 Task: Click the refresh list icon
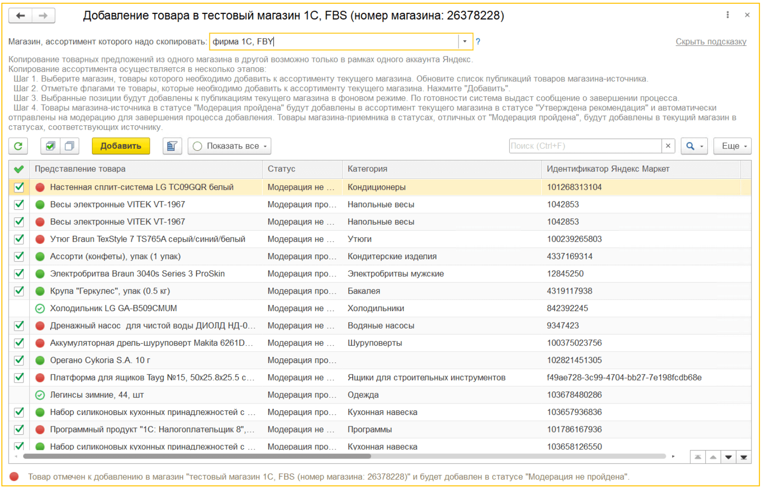18,146
